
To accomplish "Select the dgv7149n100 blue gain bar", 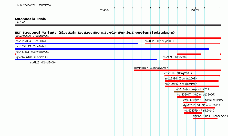I will point(86,60).
